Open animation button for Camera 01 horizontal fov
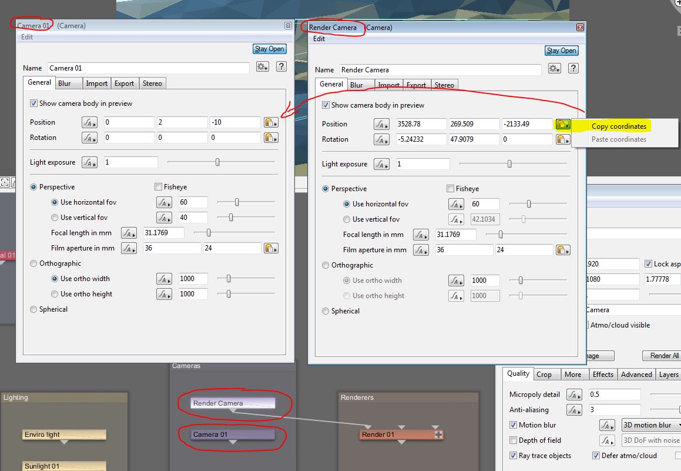Screen dimensions: 681x471 click(164, 202)
